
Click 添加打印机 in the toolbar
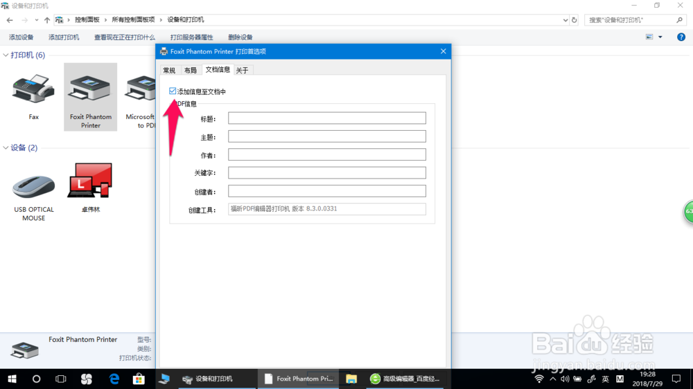click(x=64, y=37)
